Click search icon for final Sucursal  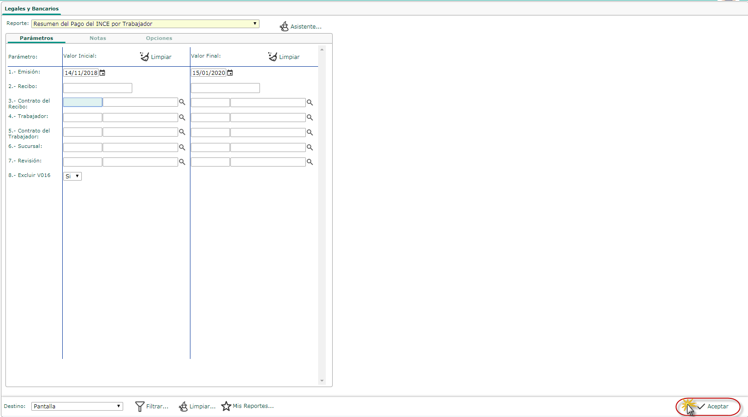coord(310,147)
